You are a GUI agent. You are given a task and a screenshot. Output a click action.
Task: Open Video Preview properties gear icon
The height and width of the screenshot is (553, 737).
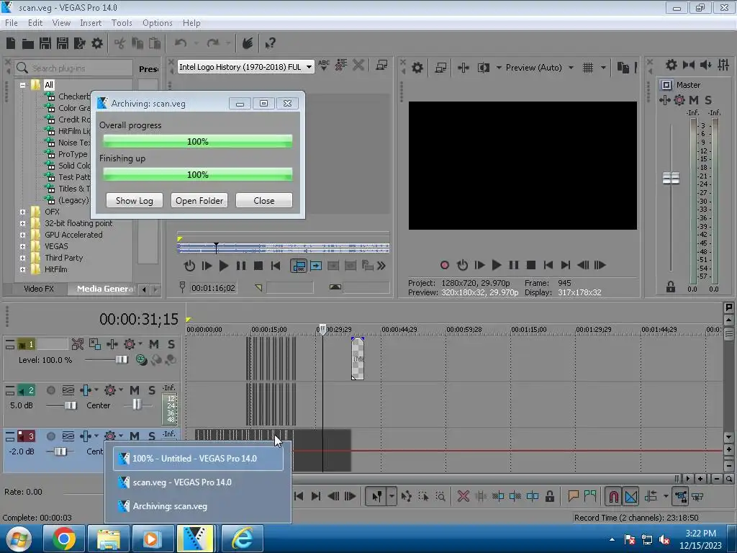click(417, 68)
